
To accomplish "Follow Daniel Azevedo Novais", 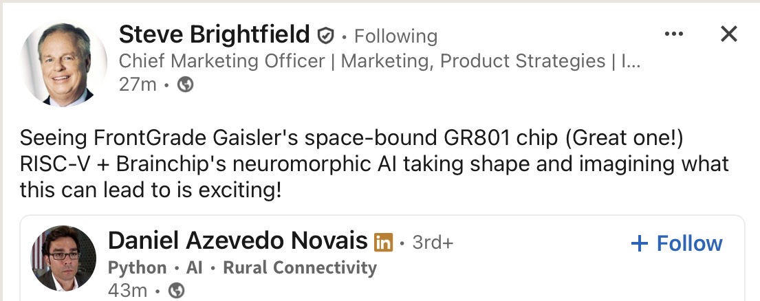I will (x=677, y=243).
